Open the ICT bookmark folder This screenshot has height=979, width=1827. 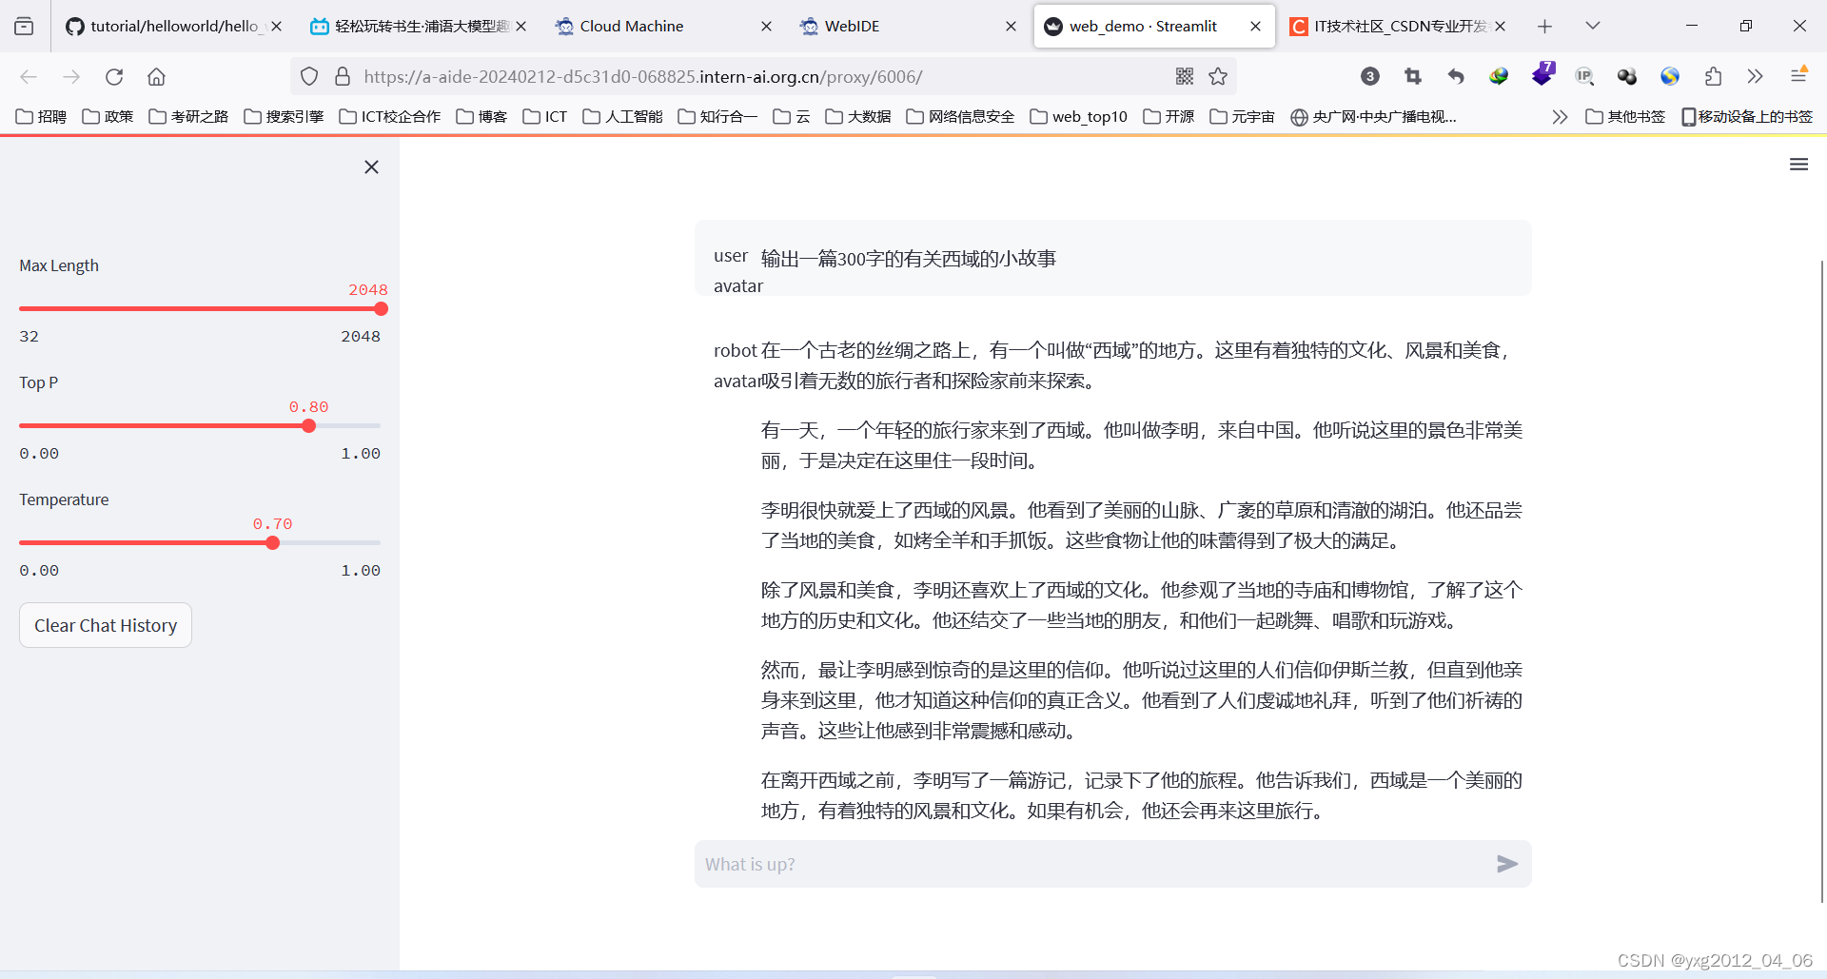[544, 116]
